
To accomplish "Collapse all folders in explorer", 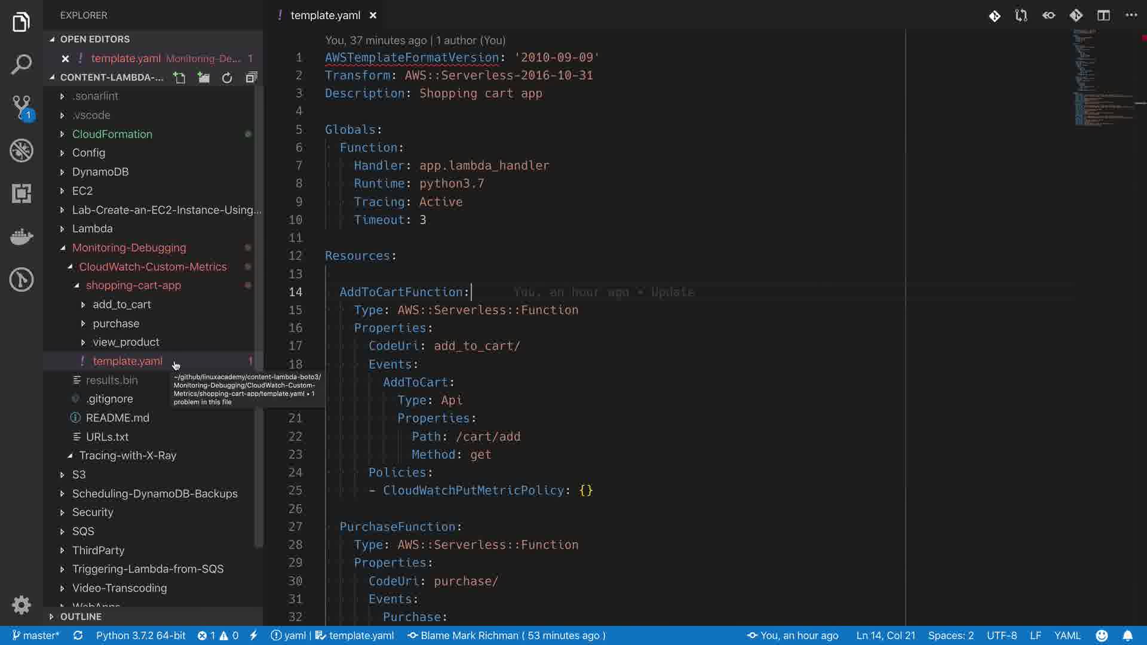I will coord(252,78).
